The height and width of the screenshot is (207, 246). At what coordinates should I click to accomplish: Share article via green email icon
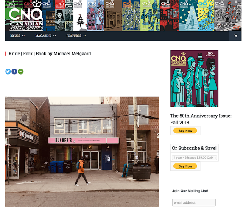[21, 72]
